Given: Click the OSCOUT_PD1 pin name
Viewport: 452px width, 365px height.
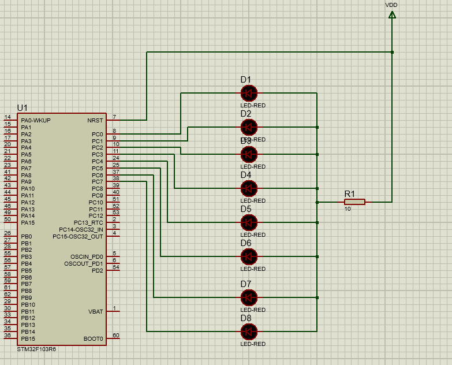Looking at the screenshot, I should pyautogui.click(x=84, y=264).
